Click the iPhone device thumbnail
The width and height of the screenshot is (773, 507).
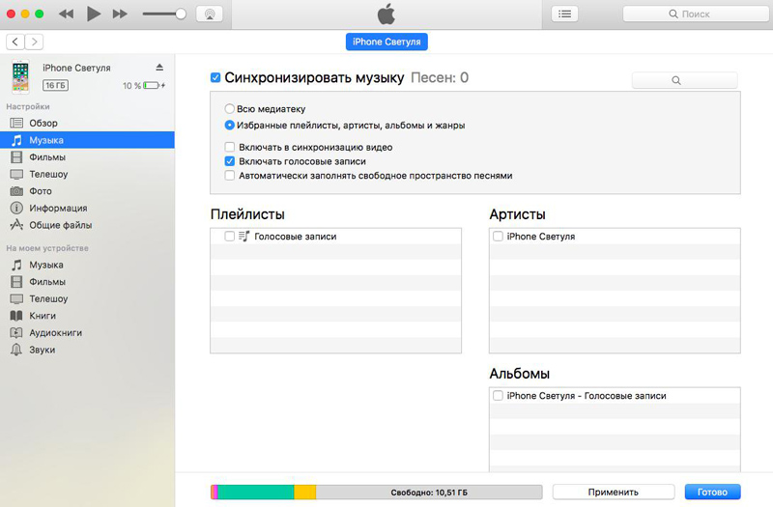pyautogui.click(x=20, y=76)
